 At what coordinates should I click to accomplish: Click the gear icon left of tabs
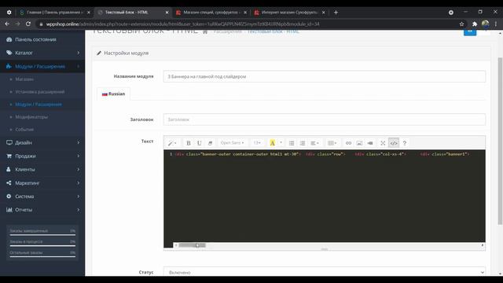click(9, 13)
